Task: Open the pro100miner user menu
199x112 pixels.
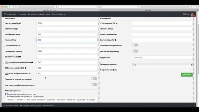Action: point(57,14)
